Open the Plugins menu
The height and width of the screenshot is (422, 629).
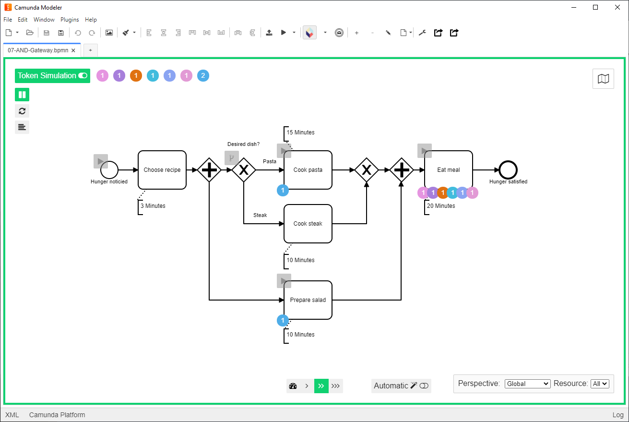pyautogui.click(x=70, y=19)
